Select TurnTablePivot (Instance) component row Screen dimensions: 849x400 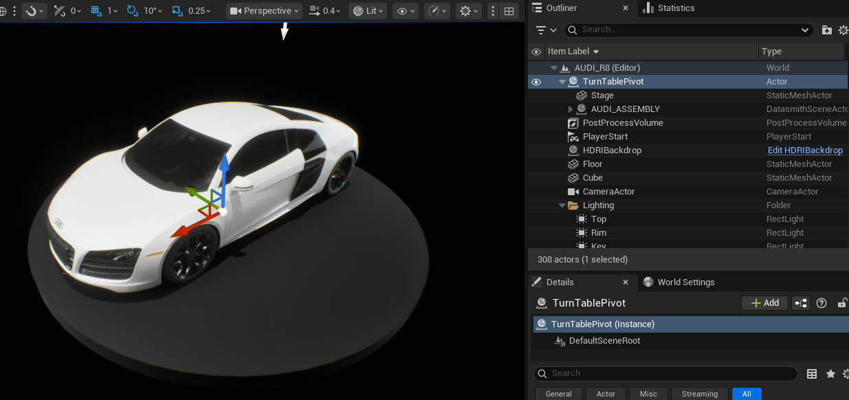click(690, 324)
